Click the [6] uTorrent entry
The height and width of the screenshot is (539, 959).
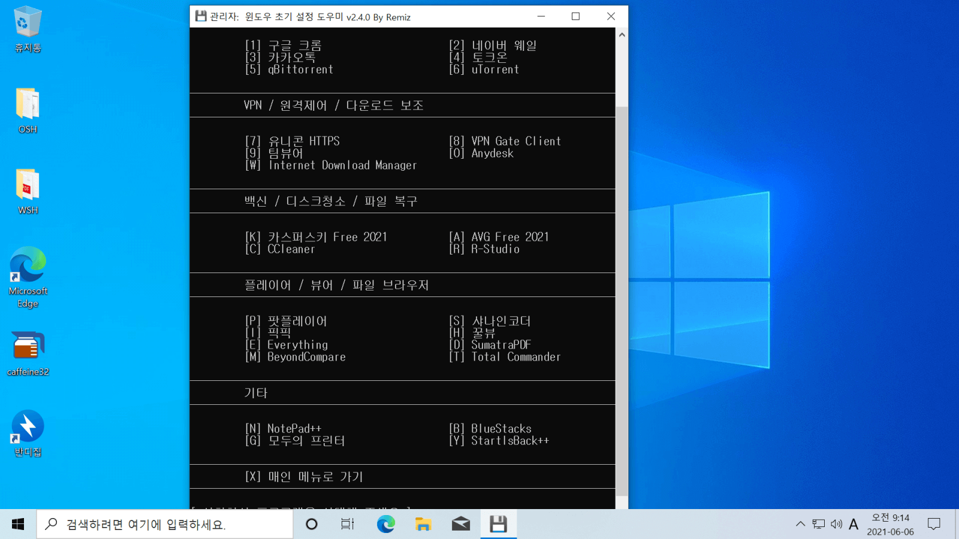tap(484, 69)
